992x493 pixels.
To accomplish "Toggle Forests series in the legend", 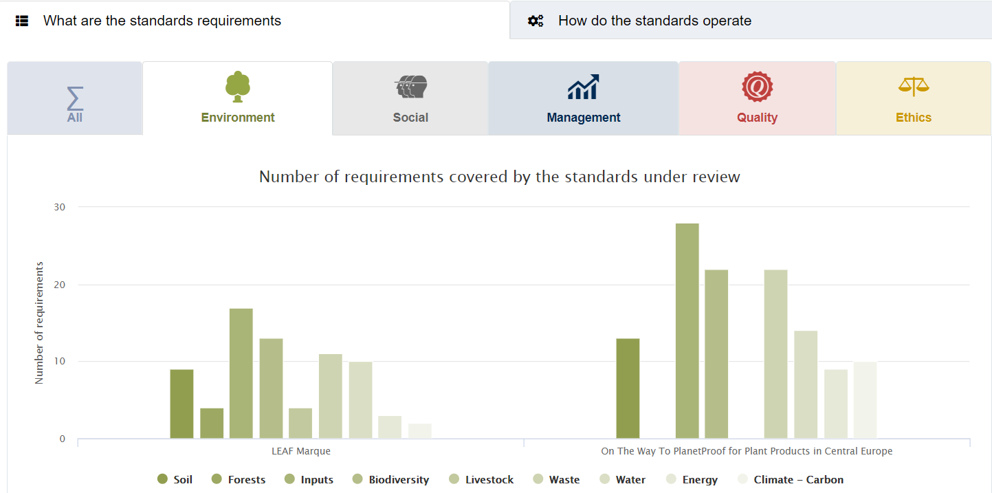I will click(x=238, y=480).
